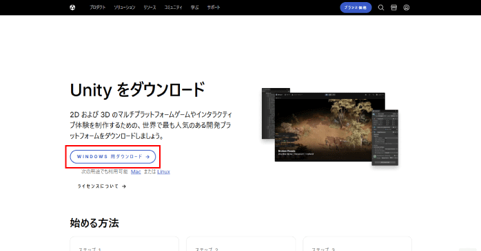The width and height of the screenshot is (481, 251).
Task: Click the WINDOWS 用ダウンロード button
Action: 113,157
